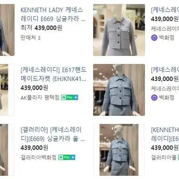Viewport: 179px width, 179px height.
Task: Click the purple 백화점 bag icon in the middle-right listing
Action: tap(154, 98)
